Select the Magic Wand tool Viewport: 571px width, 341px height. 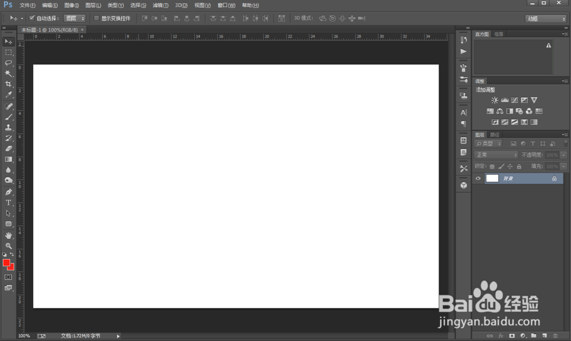point(9,74)
